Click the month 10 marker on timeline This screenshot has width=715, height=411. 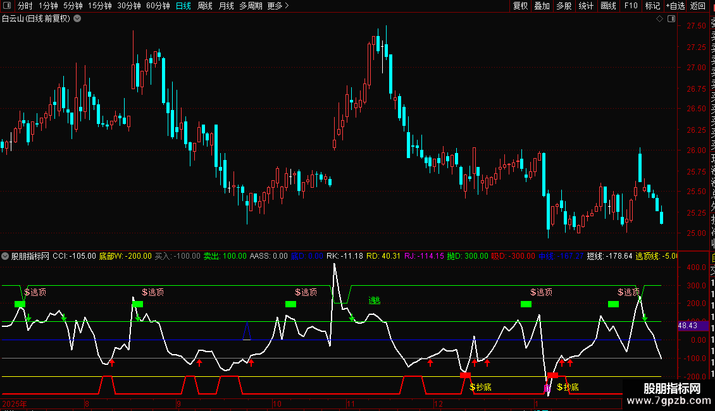(276, 403)
